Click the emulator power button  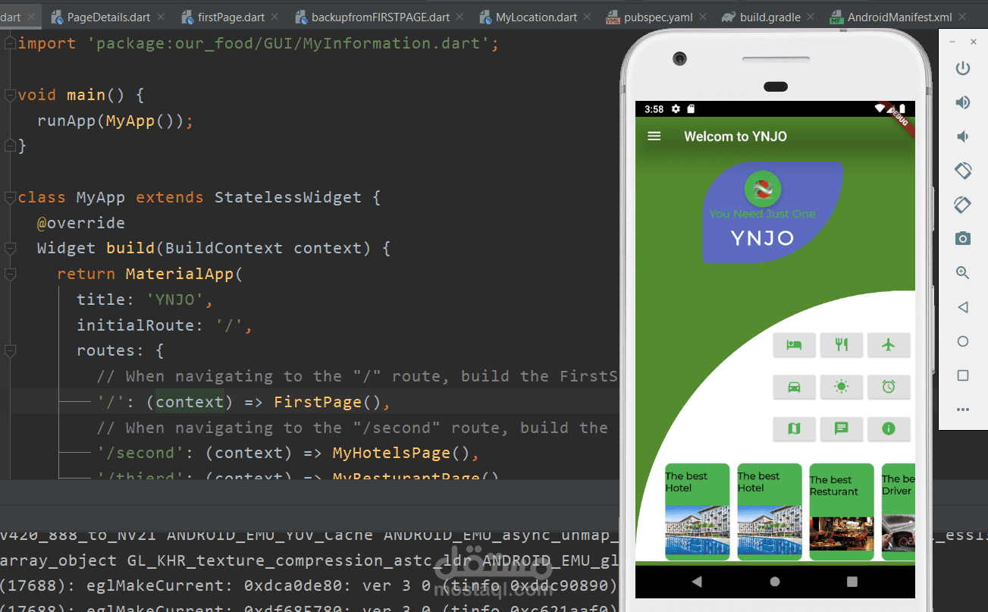[963, 68]
